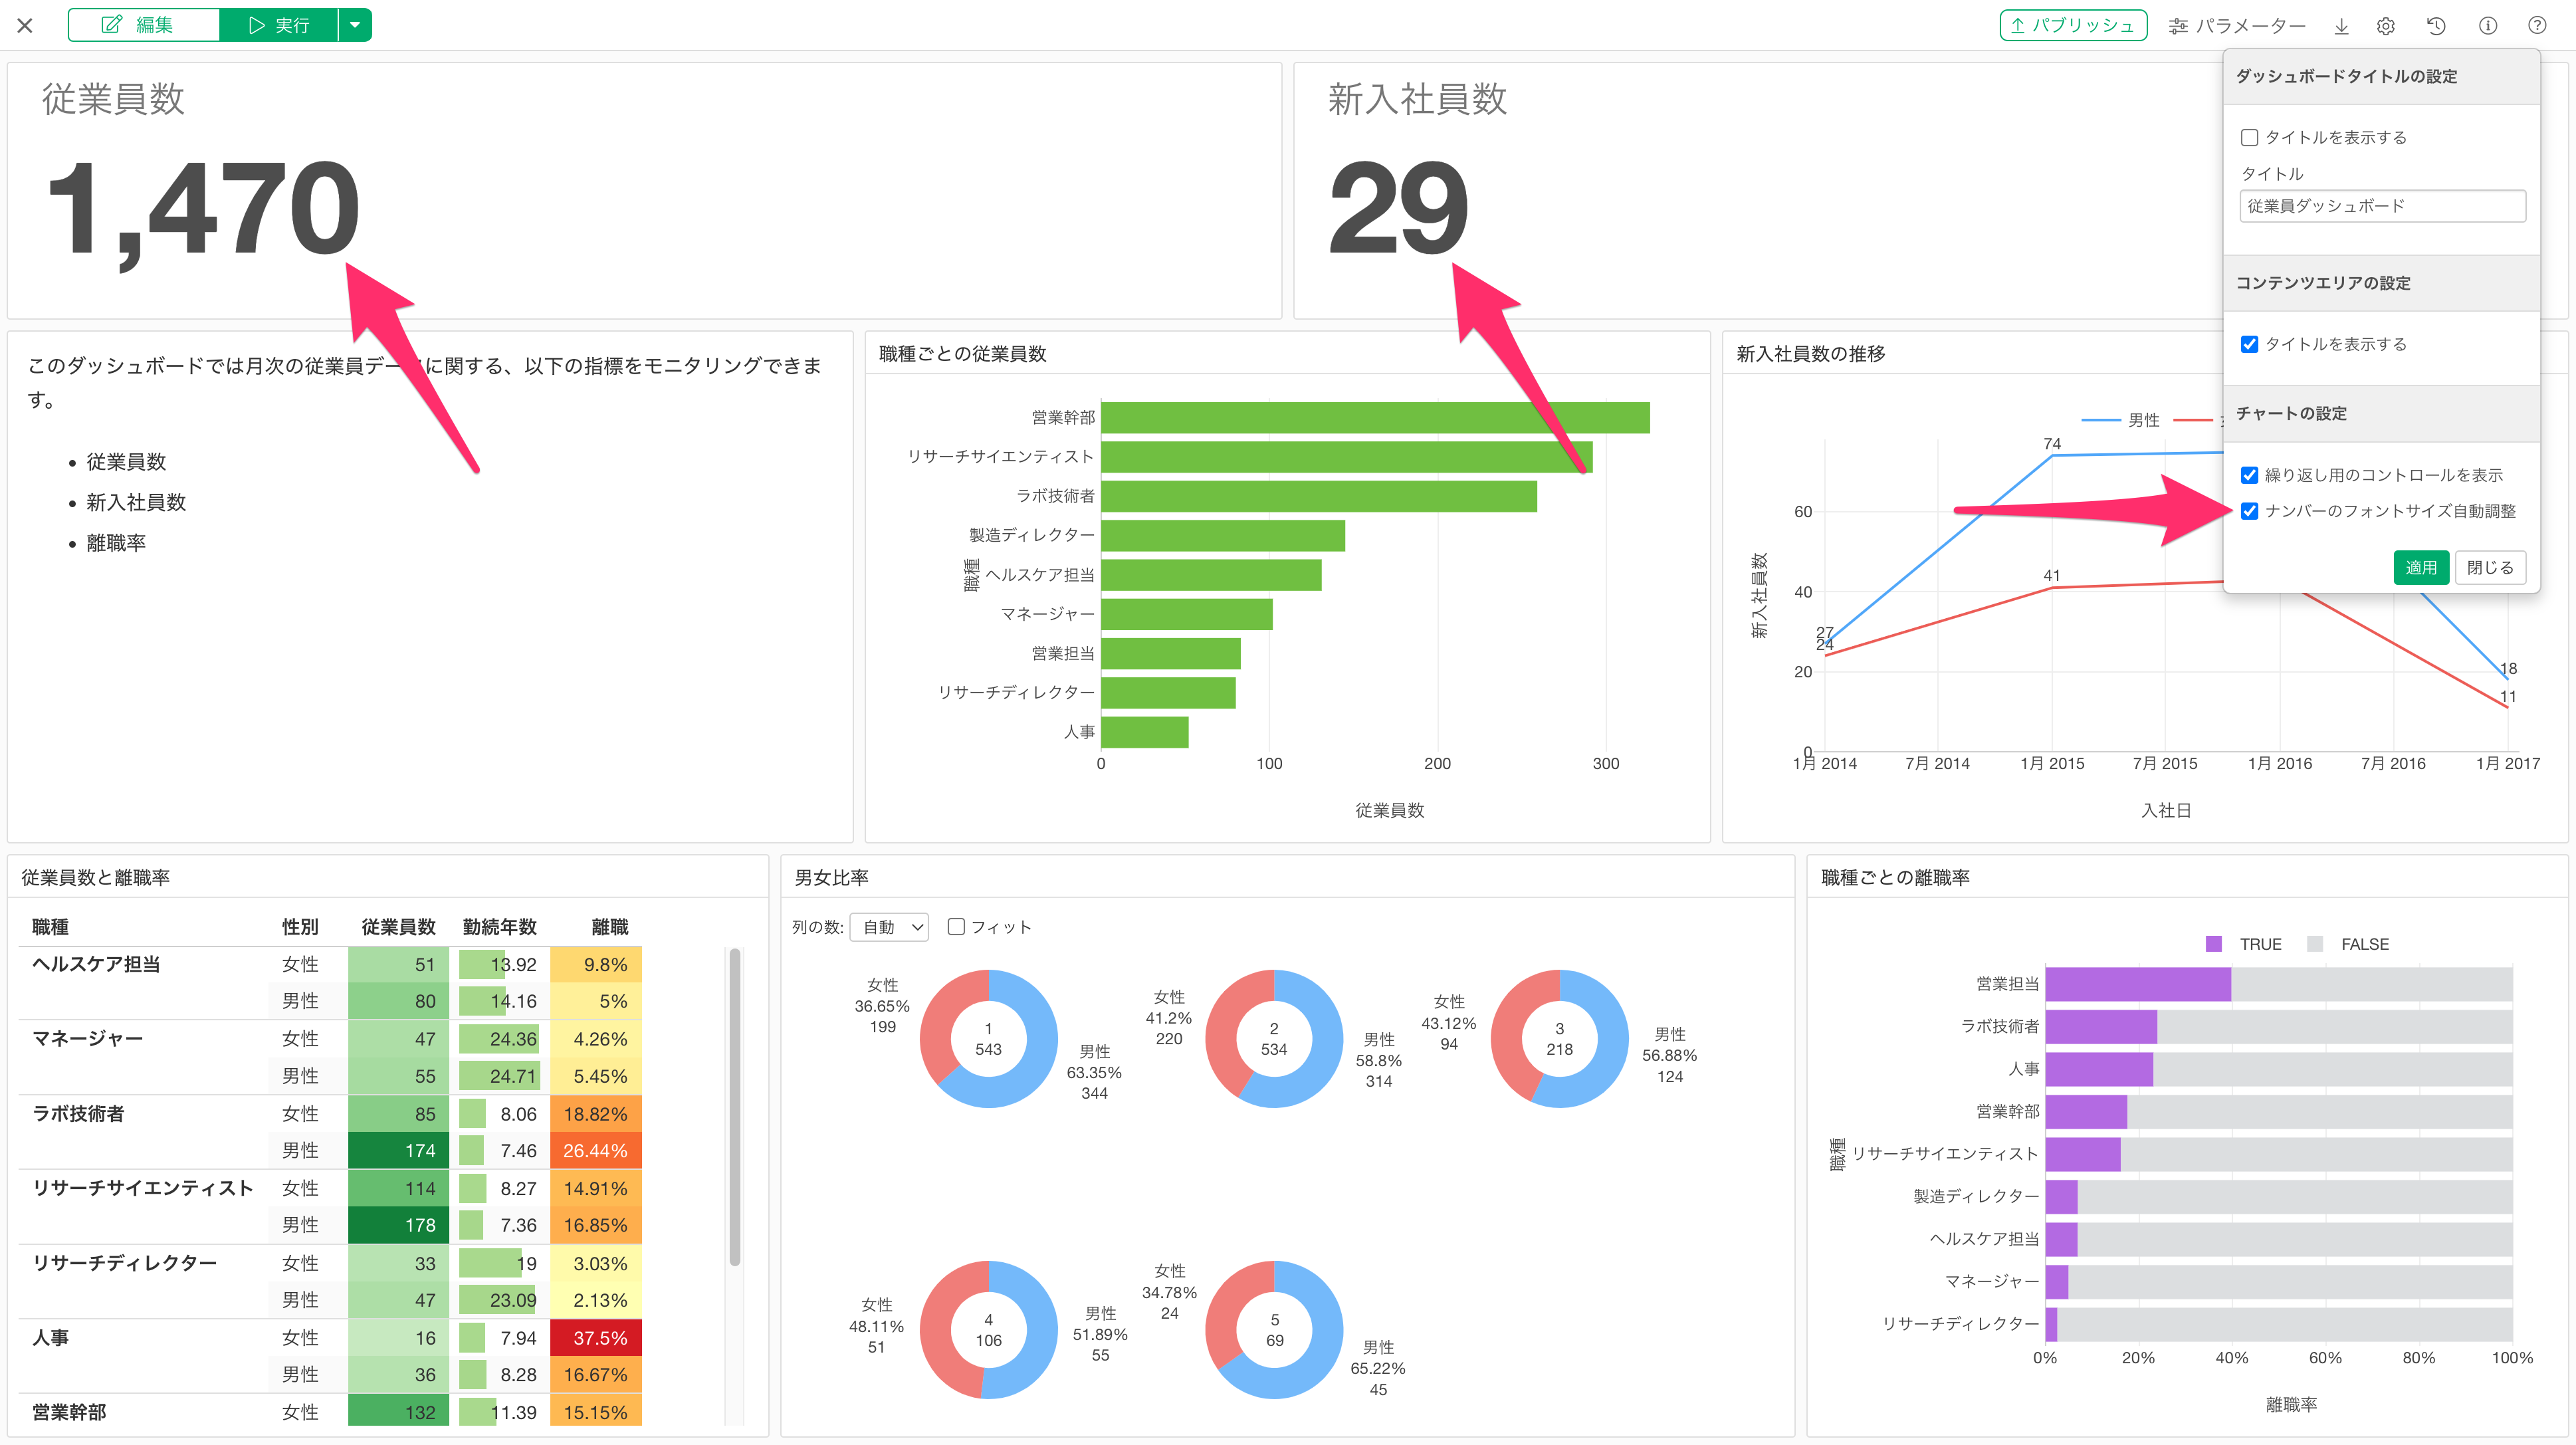Click the info circle icon
The width and height of the screenshot is (2576, 1445).
coord(2487,26)
